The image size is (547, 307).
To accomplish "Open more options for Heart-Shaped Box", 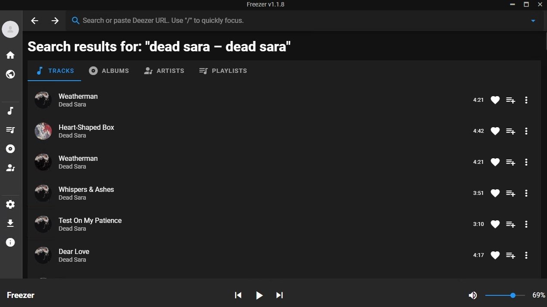I will (x=526, y=131).
